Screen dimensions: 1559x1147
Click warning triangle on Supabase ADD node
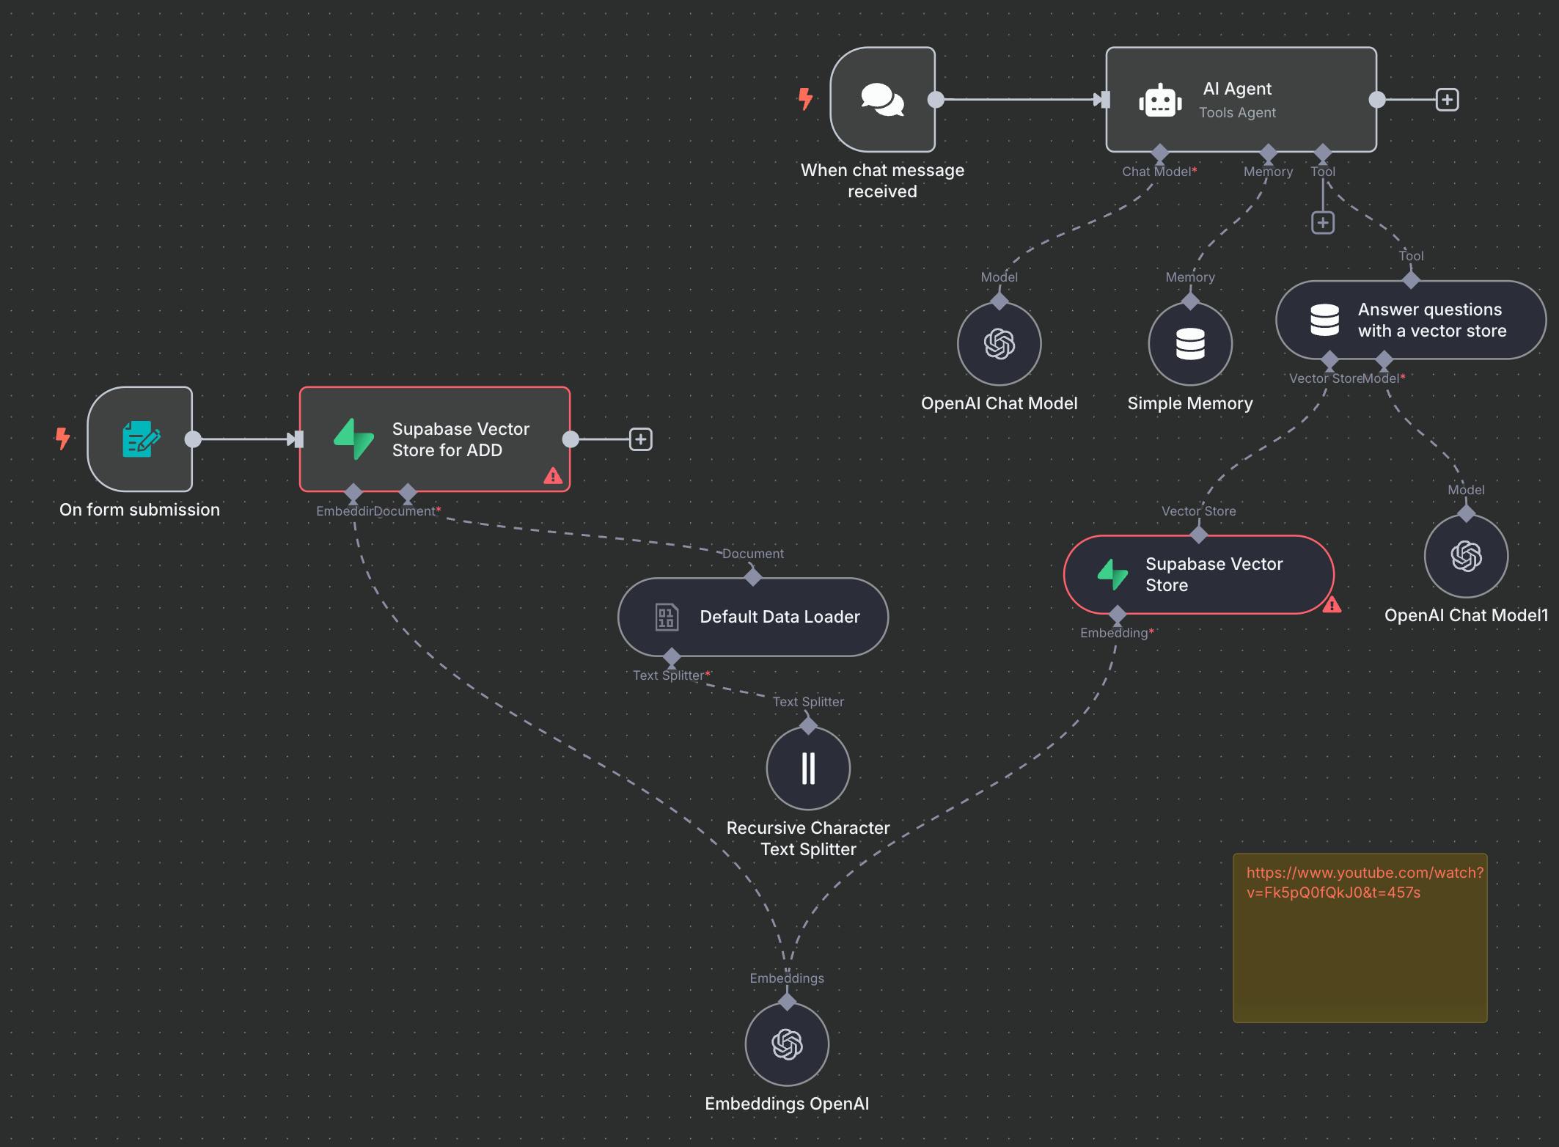[553, 477]
